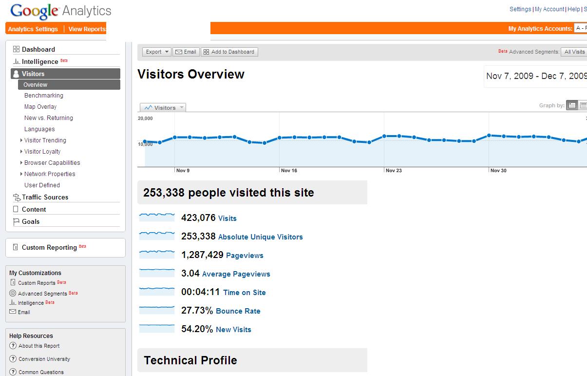Screen dimensions: 587x376
Task: Open the Settings link at top right
Action: pyautogui.click(x=520, y=9)
